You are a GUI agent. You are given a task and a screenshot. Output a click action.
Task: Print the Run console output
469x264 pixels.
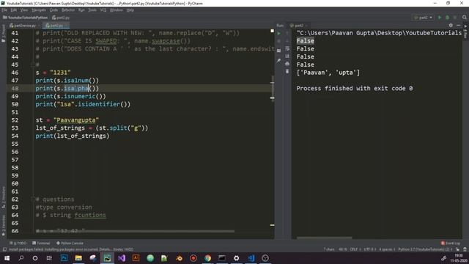pos(287,64)
